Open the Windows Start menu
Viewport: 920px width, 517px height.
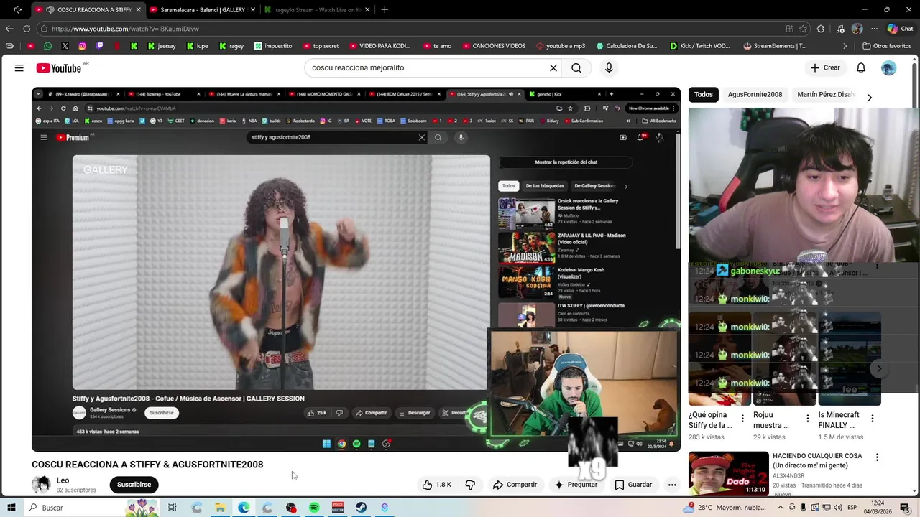[x=11, y=508]
